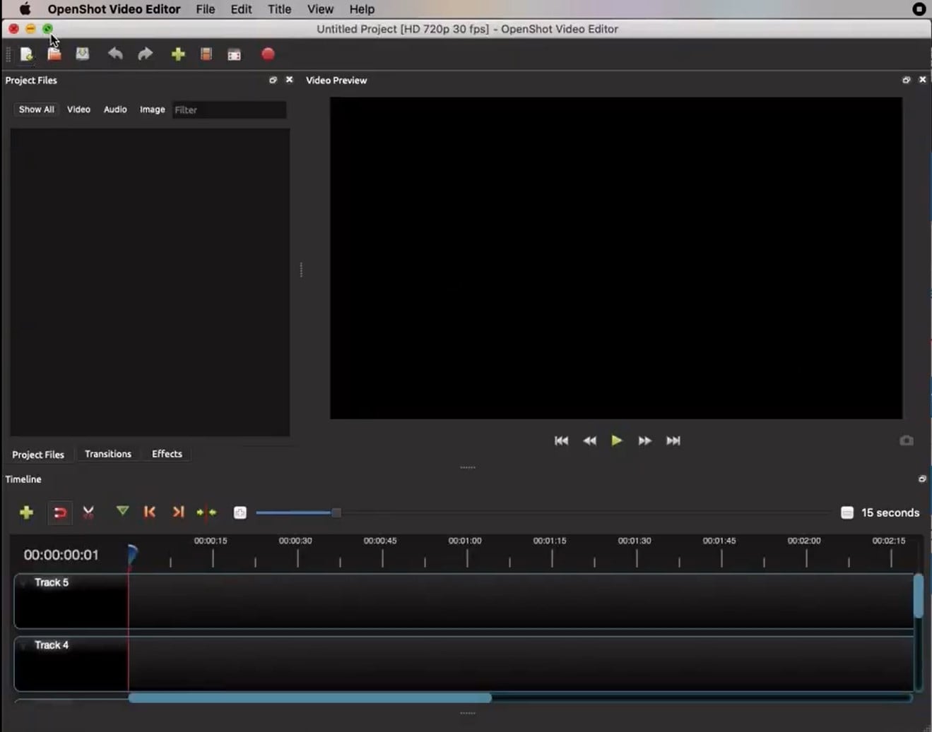Screen dimensions: 932x732
Task: Add a new track to the timeline
Action: pos(26,512)
